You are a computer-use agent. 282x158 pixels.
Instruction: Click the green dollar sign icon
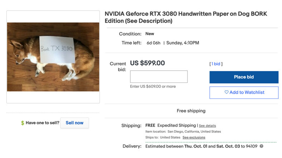point(23,123)
